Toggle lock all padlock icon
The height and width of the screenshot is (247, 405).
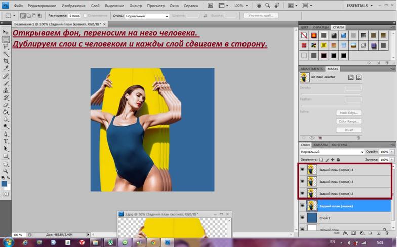(x=338, y=160)
